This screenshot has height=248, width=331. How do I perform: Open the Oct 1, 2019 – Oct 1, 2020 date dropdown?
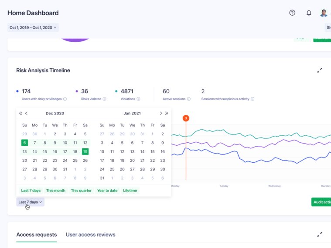(x=33, y=28)
